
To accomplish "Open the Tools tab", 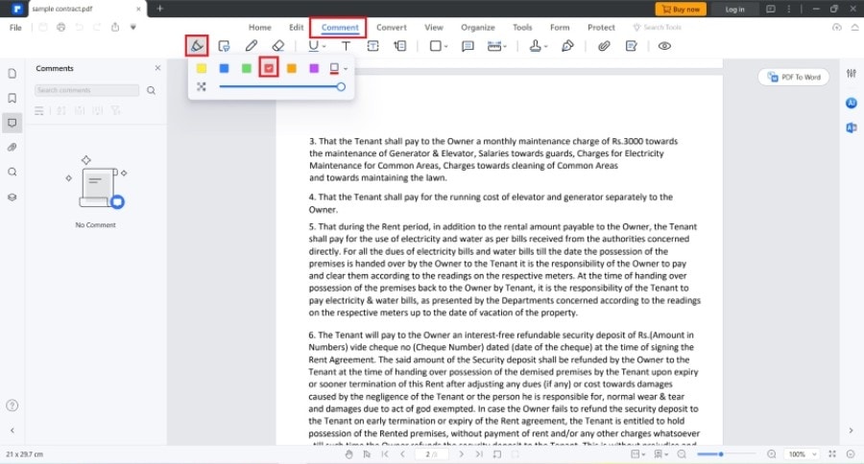I will click(x=522, y=27).
